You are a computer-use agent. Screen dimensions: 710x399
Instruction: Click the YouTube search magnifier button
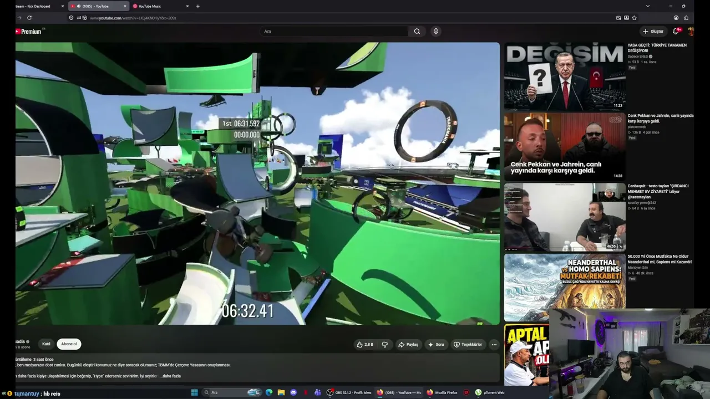(417, 32)
